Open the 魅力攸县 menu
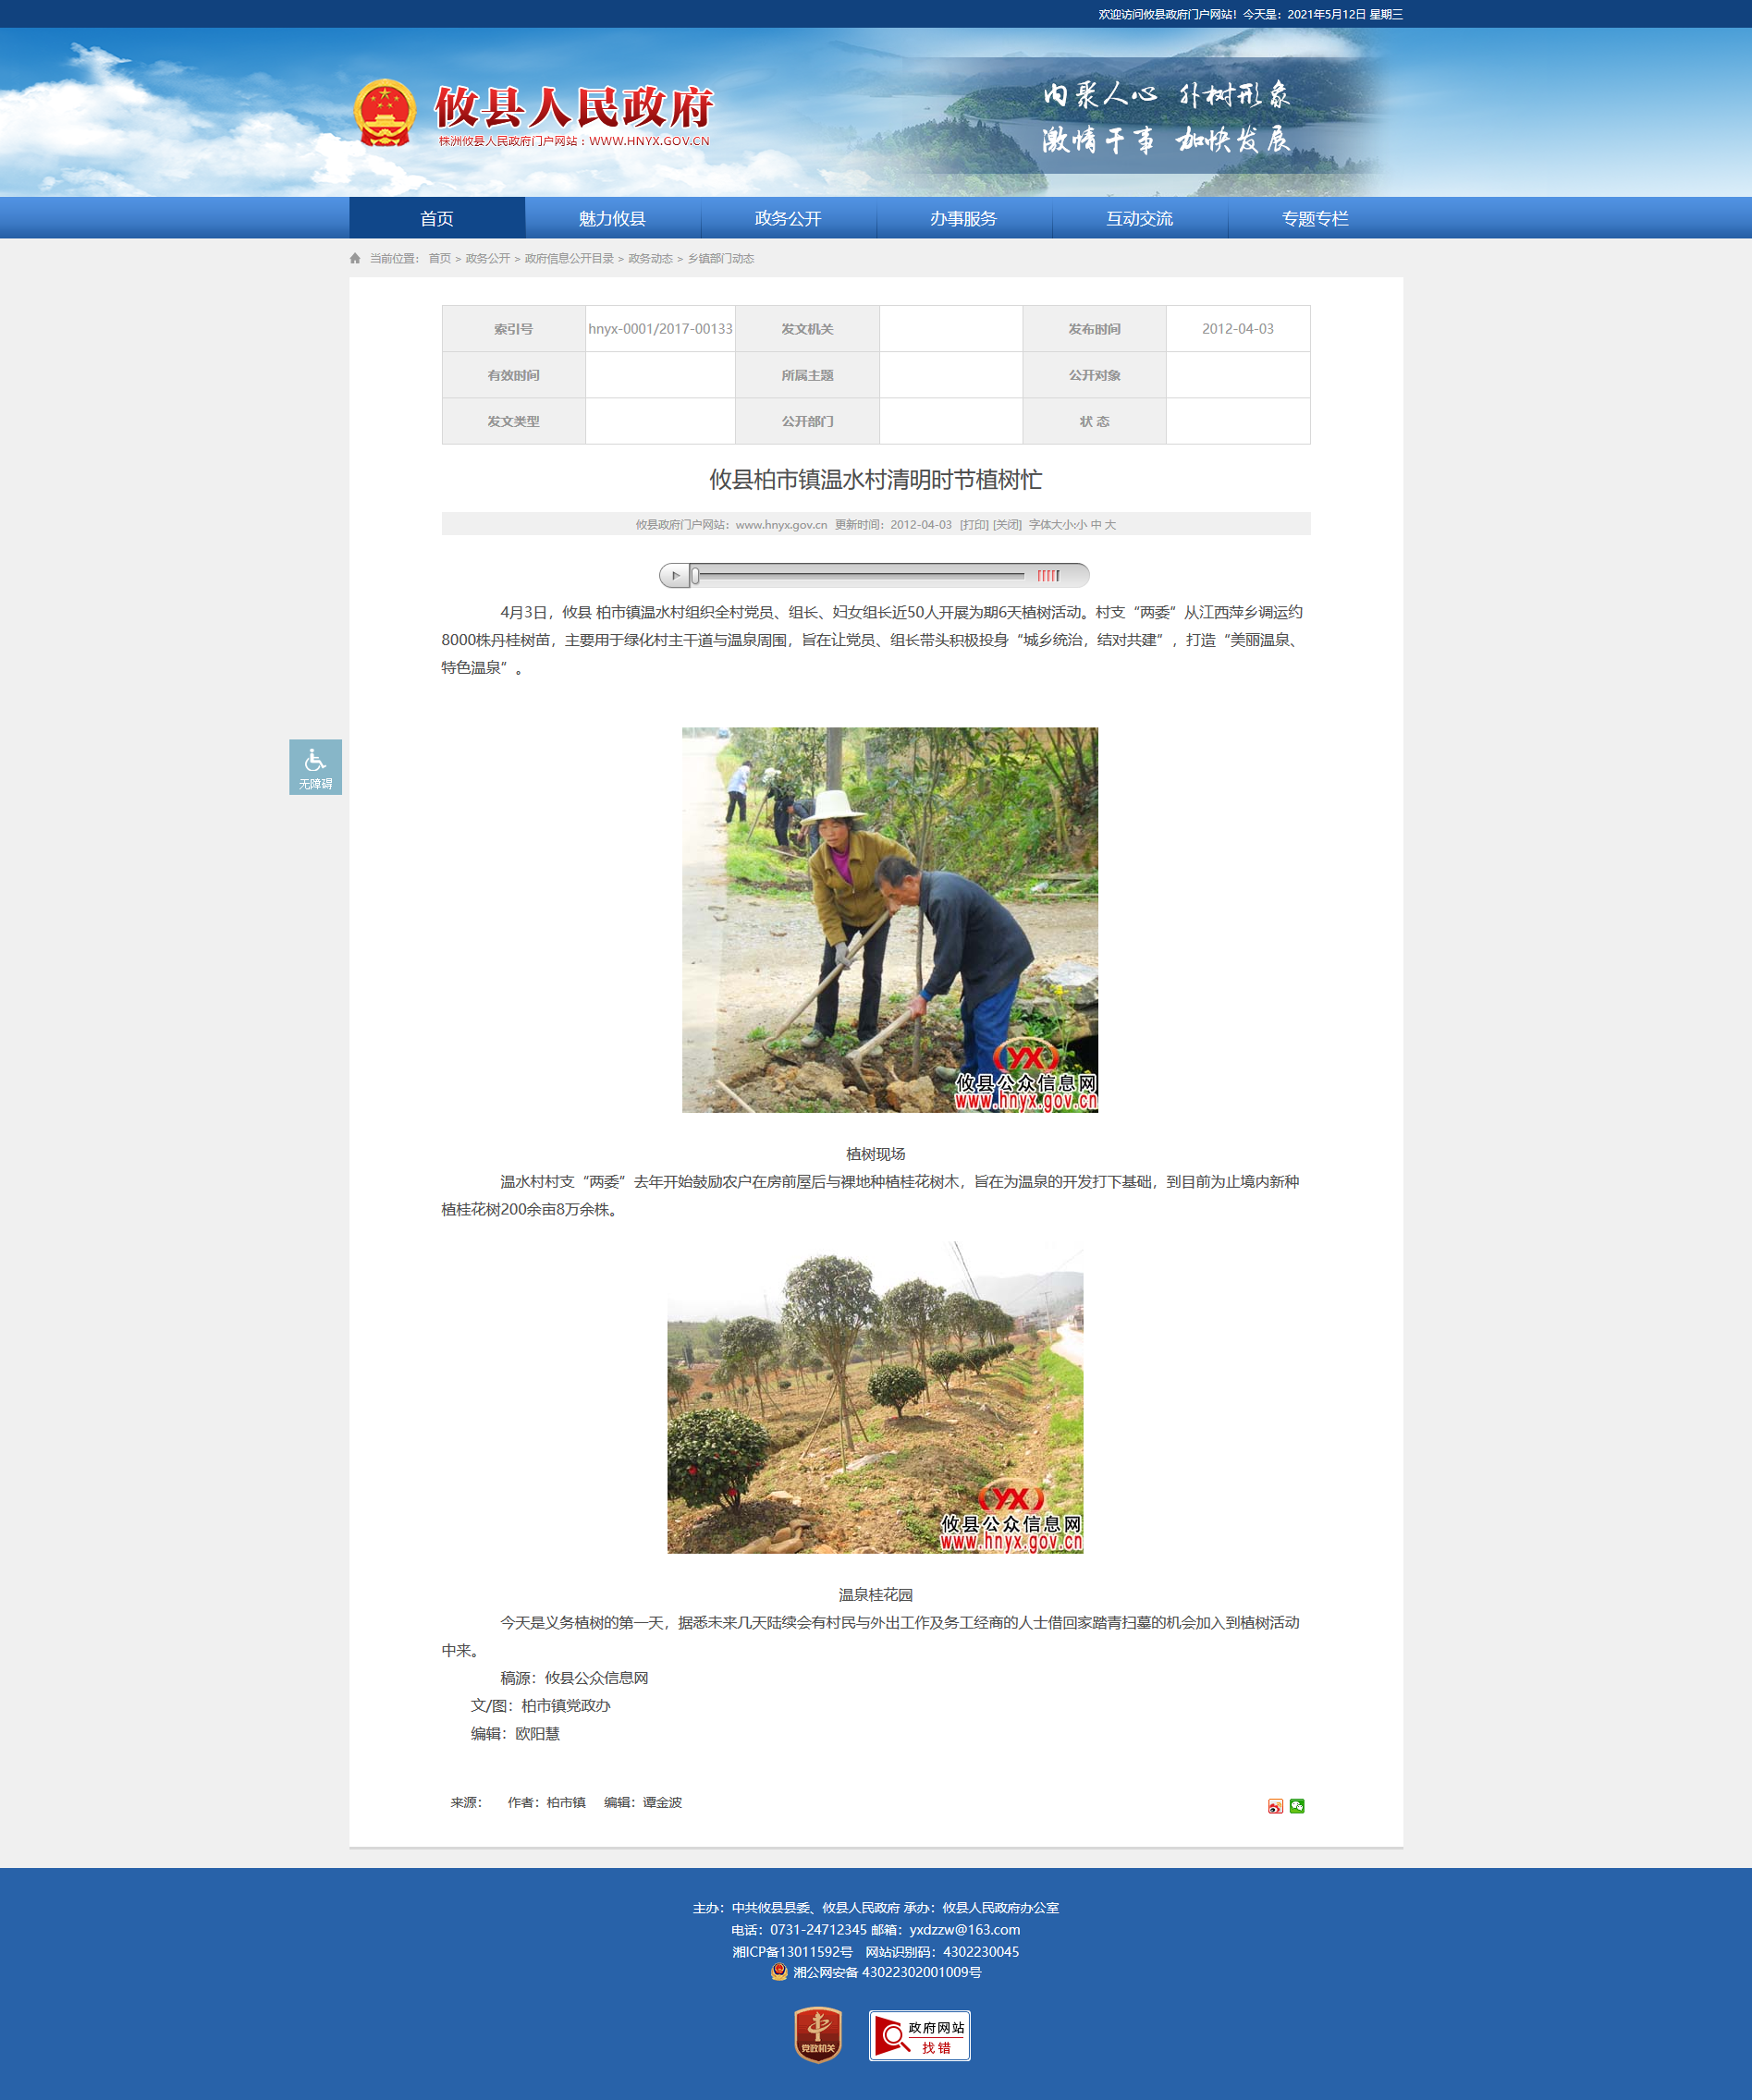The width and height of the screenshot is (1752, 2100). pos(612,218)
